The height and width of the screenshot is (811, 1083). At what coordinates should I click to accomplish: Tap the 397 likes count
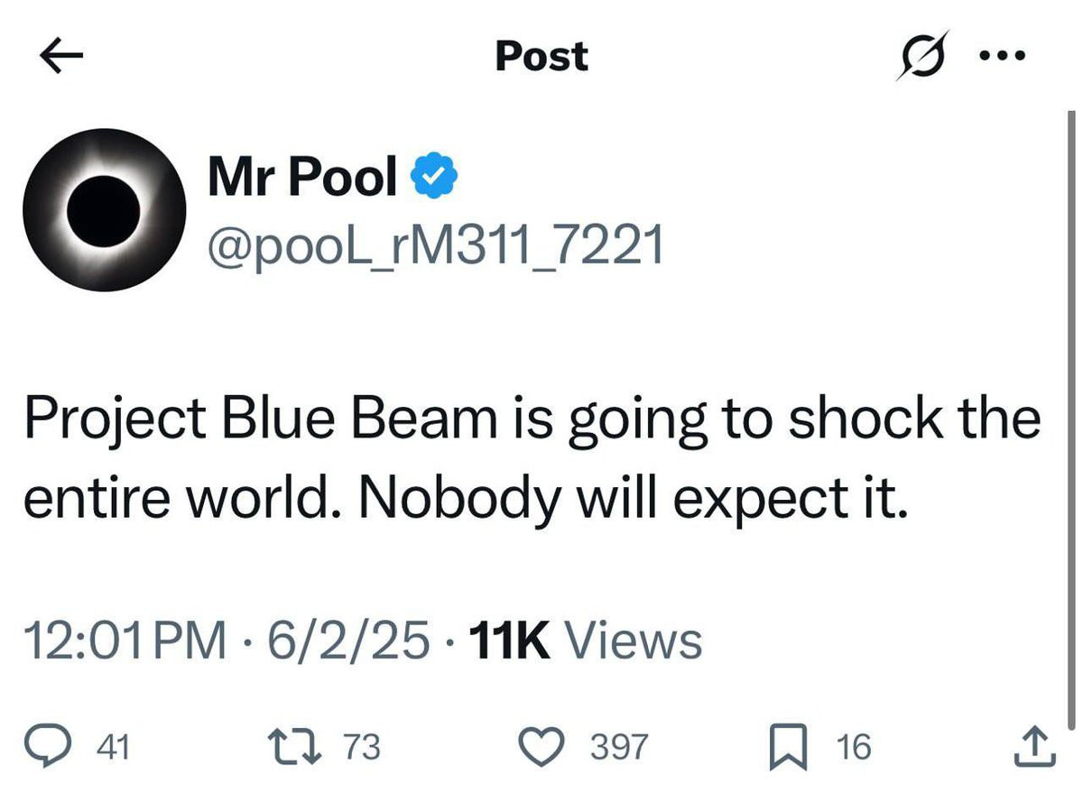618,747
